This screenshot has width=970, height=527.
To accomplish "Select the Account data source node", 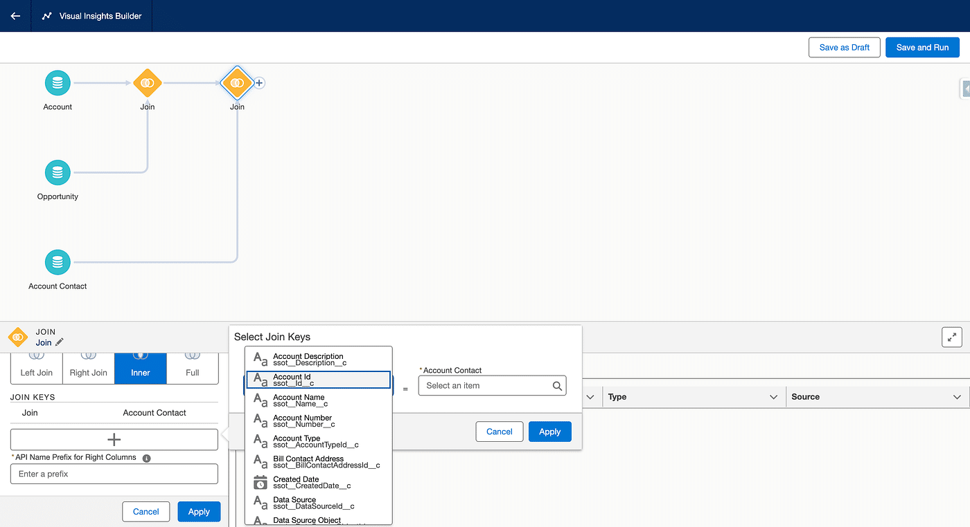I will [58, 83].
